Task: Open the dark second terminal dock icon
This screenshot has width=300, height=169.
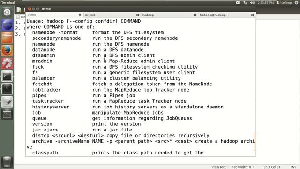Action: pyautogui.click(x=7, y=89)
